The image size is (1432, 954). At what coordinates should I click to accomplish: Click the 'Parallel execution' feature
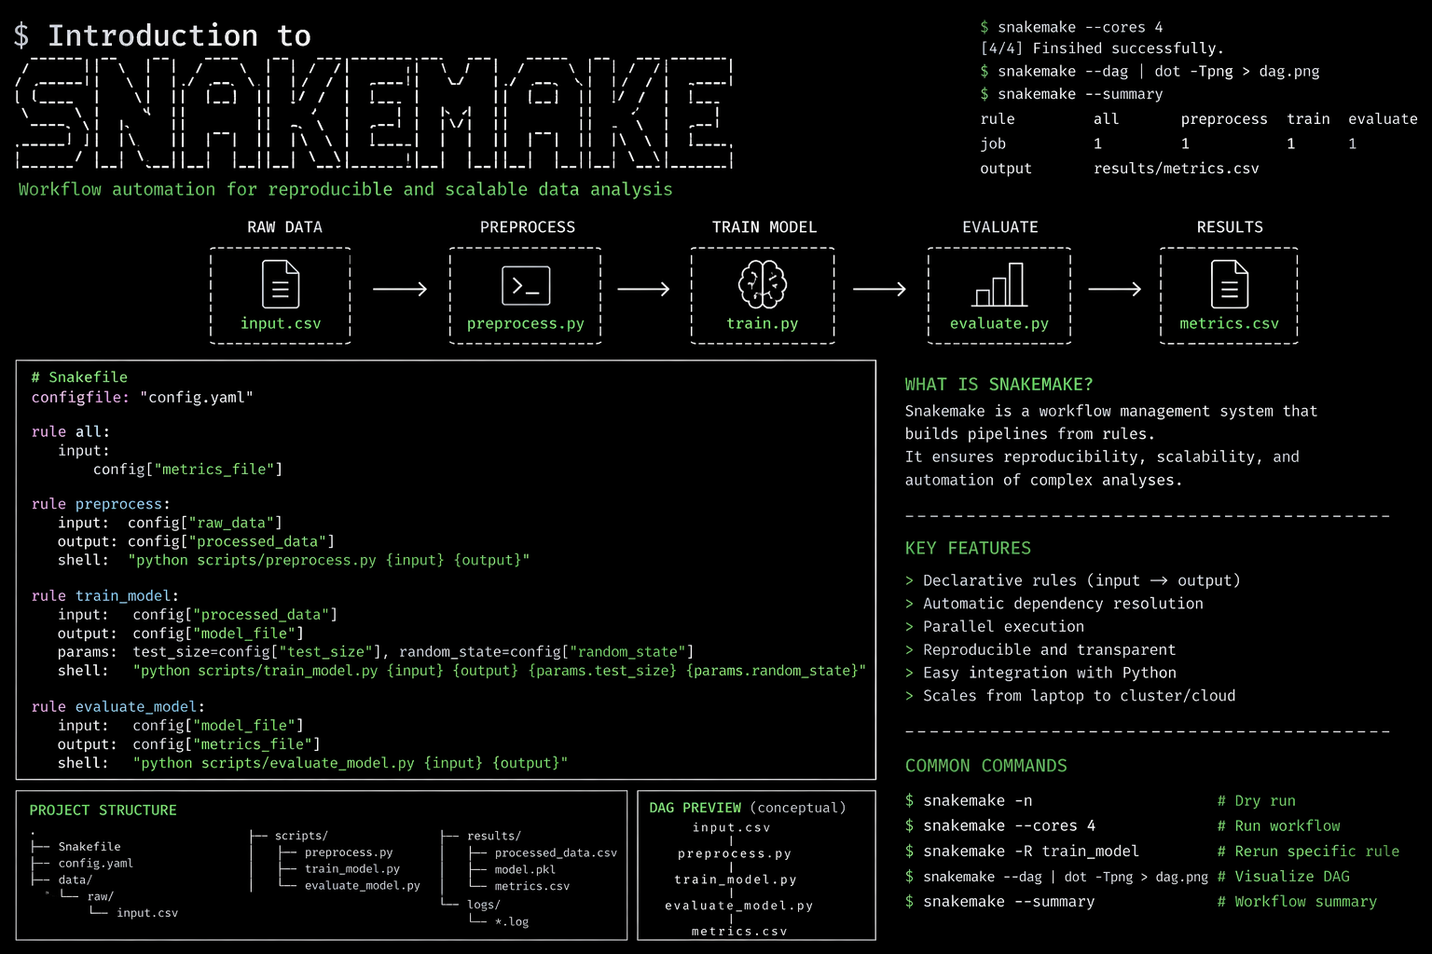click(1003, 627)
